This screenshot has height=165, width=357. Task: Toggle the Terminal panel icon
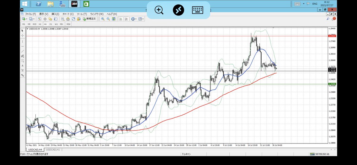click(x=56, y=19)
